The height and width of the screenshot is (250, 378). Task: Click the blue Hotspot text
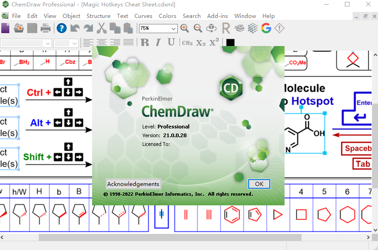[313, 101]
